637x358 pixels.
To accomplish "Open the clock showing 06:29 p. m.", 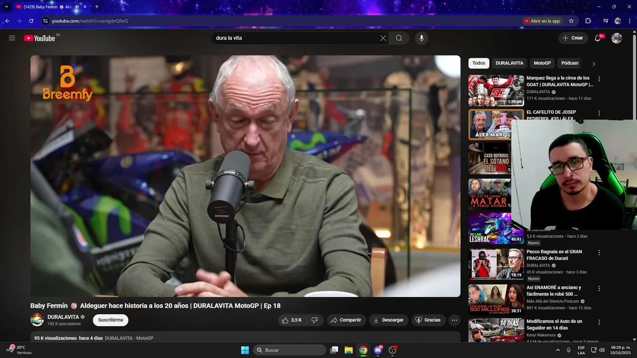I will coord(620,350).
